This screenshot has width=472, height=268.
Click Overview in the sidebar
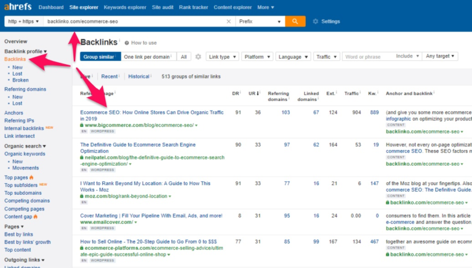point(16,42)
